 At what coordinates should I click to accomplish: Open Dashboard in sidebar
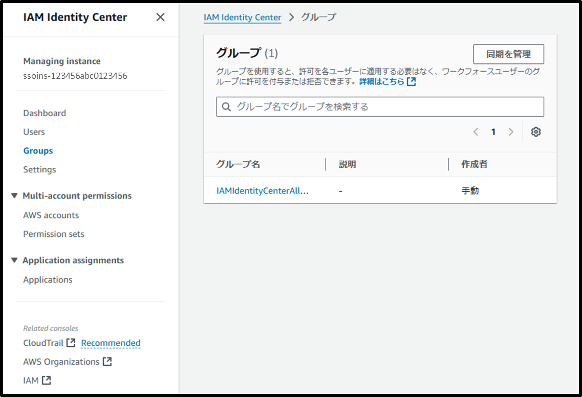45,113
